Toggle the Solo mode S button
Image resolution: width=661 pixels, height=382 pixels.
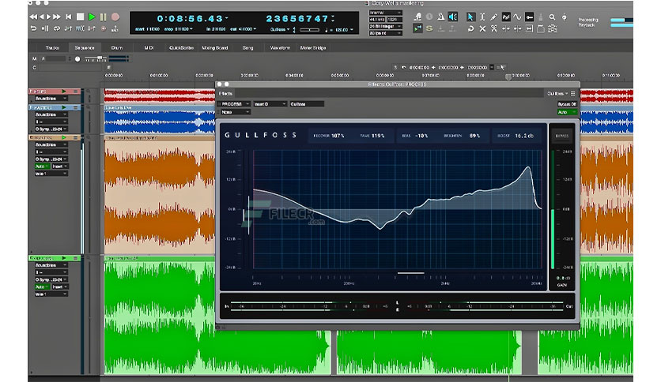429,28
